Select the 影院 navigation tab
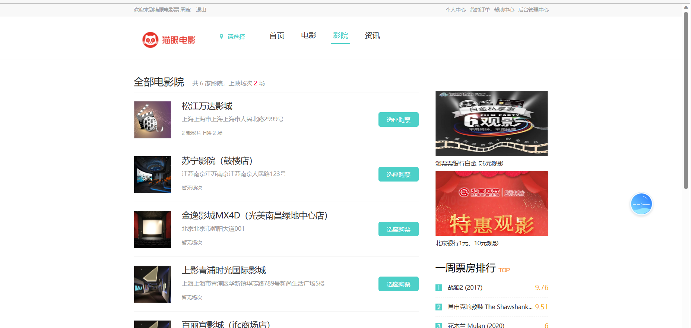This screenshot has width=691, height=328. [x=340, y=36]
